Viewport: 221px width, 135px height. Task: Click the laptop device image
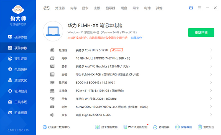tap(53, 31)
